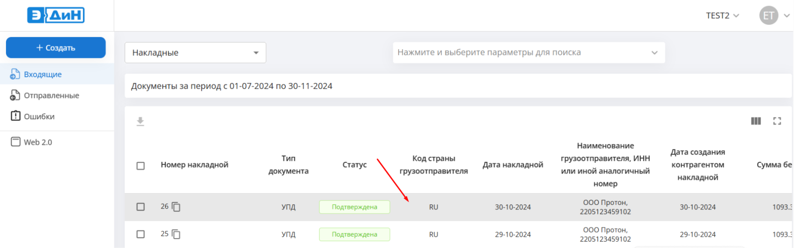The image size is (794, 248).
Task: Go to Отправленные in the sidebar
Action: pyautogui.click(x=51, y=96)
